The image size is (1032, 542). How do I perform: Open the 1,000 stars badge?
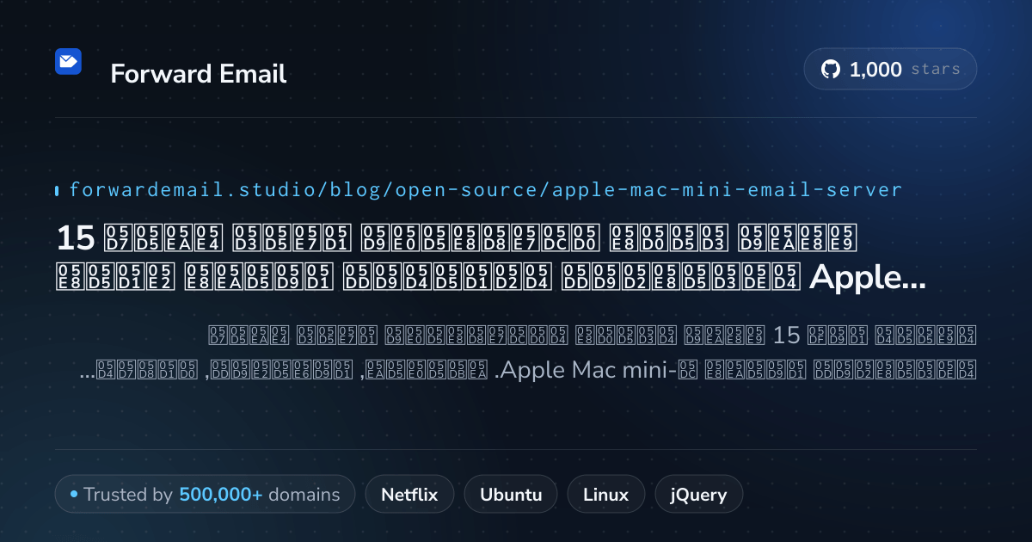pos(890,70)
